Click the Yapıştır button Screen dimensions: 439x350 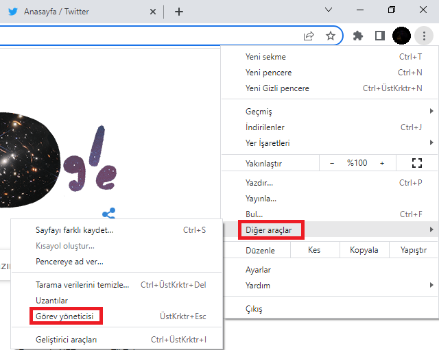click(414, 250)
